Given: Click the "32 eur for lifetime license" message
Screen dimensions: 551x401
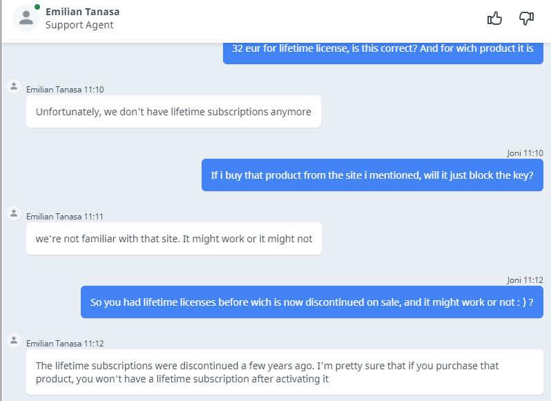Looking at the screenshot, I should tap(383, 48).
